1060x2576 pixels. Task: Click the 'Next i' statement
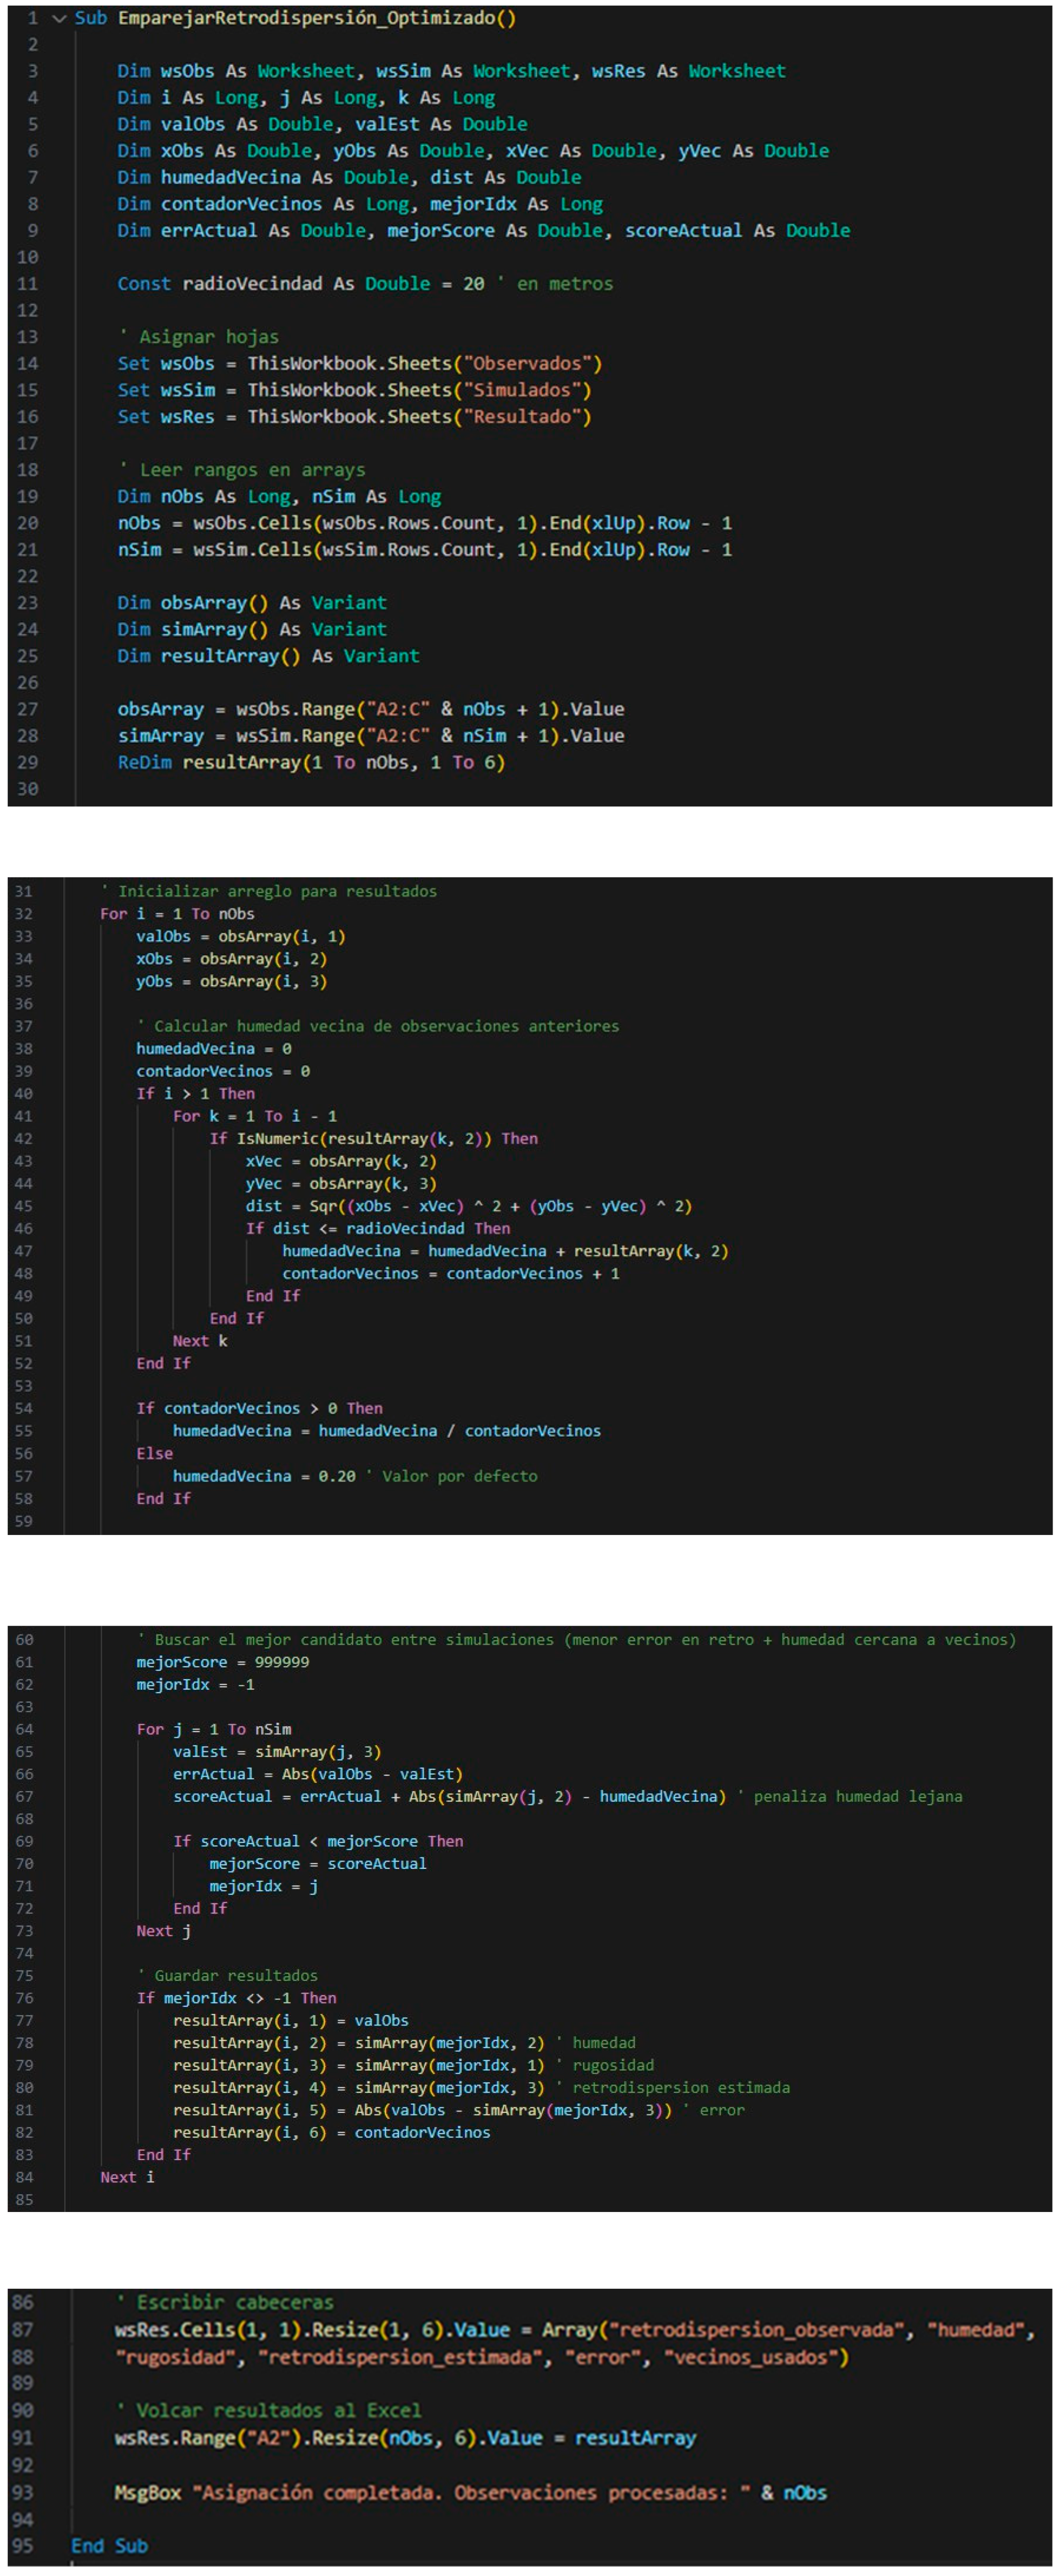[x=127, y=2178]
